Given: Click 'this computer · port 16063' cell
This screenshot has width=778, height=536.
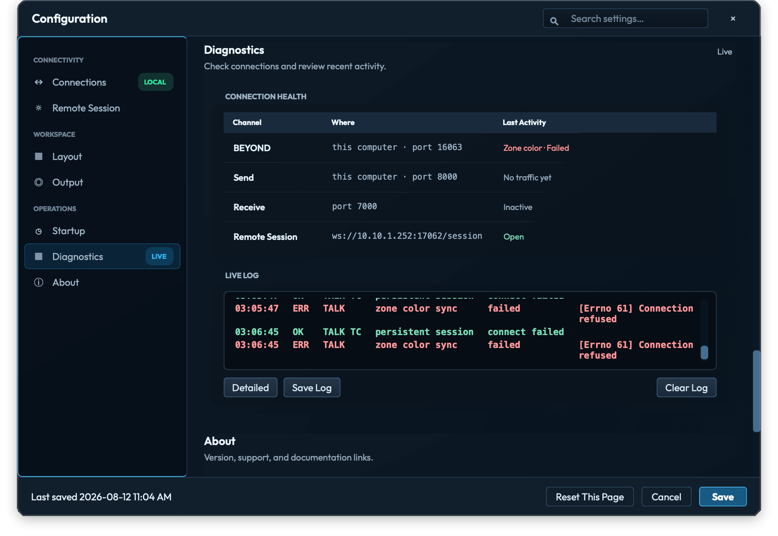Looking at the screenshot, I should click(397, 147).
